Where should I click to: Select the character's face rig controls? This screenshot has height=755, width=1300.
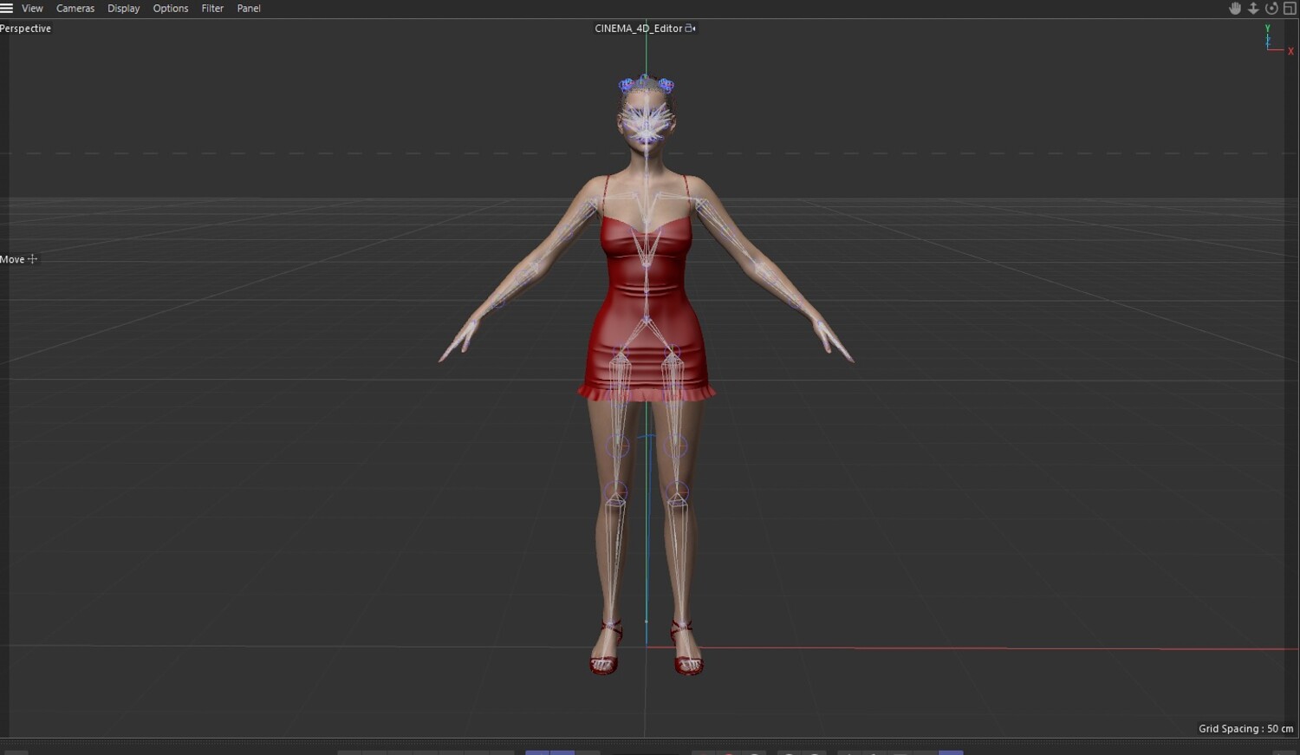click(x=647, y=124)
